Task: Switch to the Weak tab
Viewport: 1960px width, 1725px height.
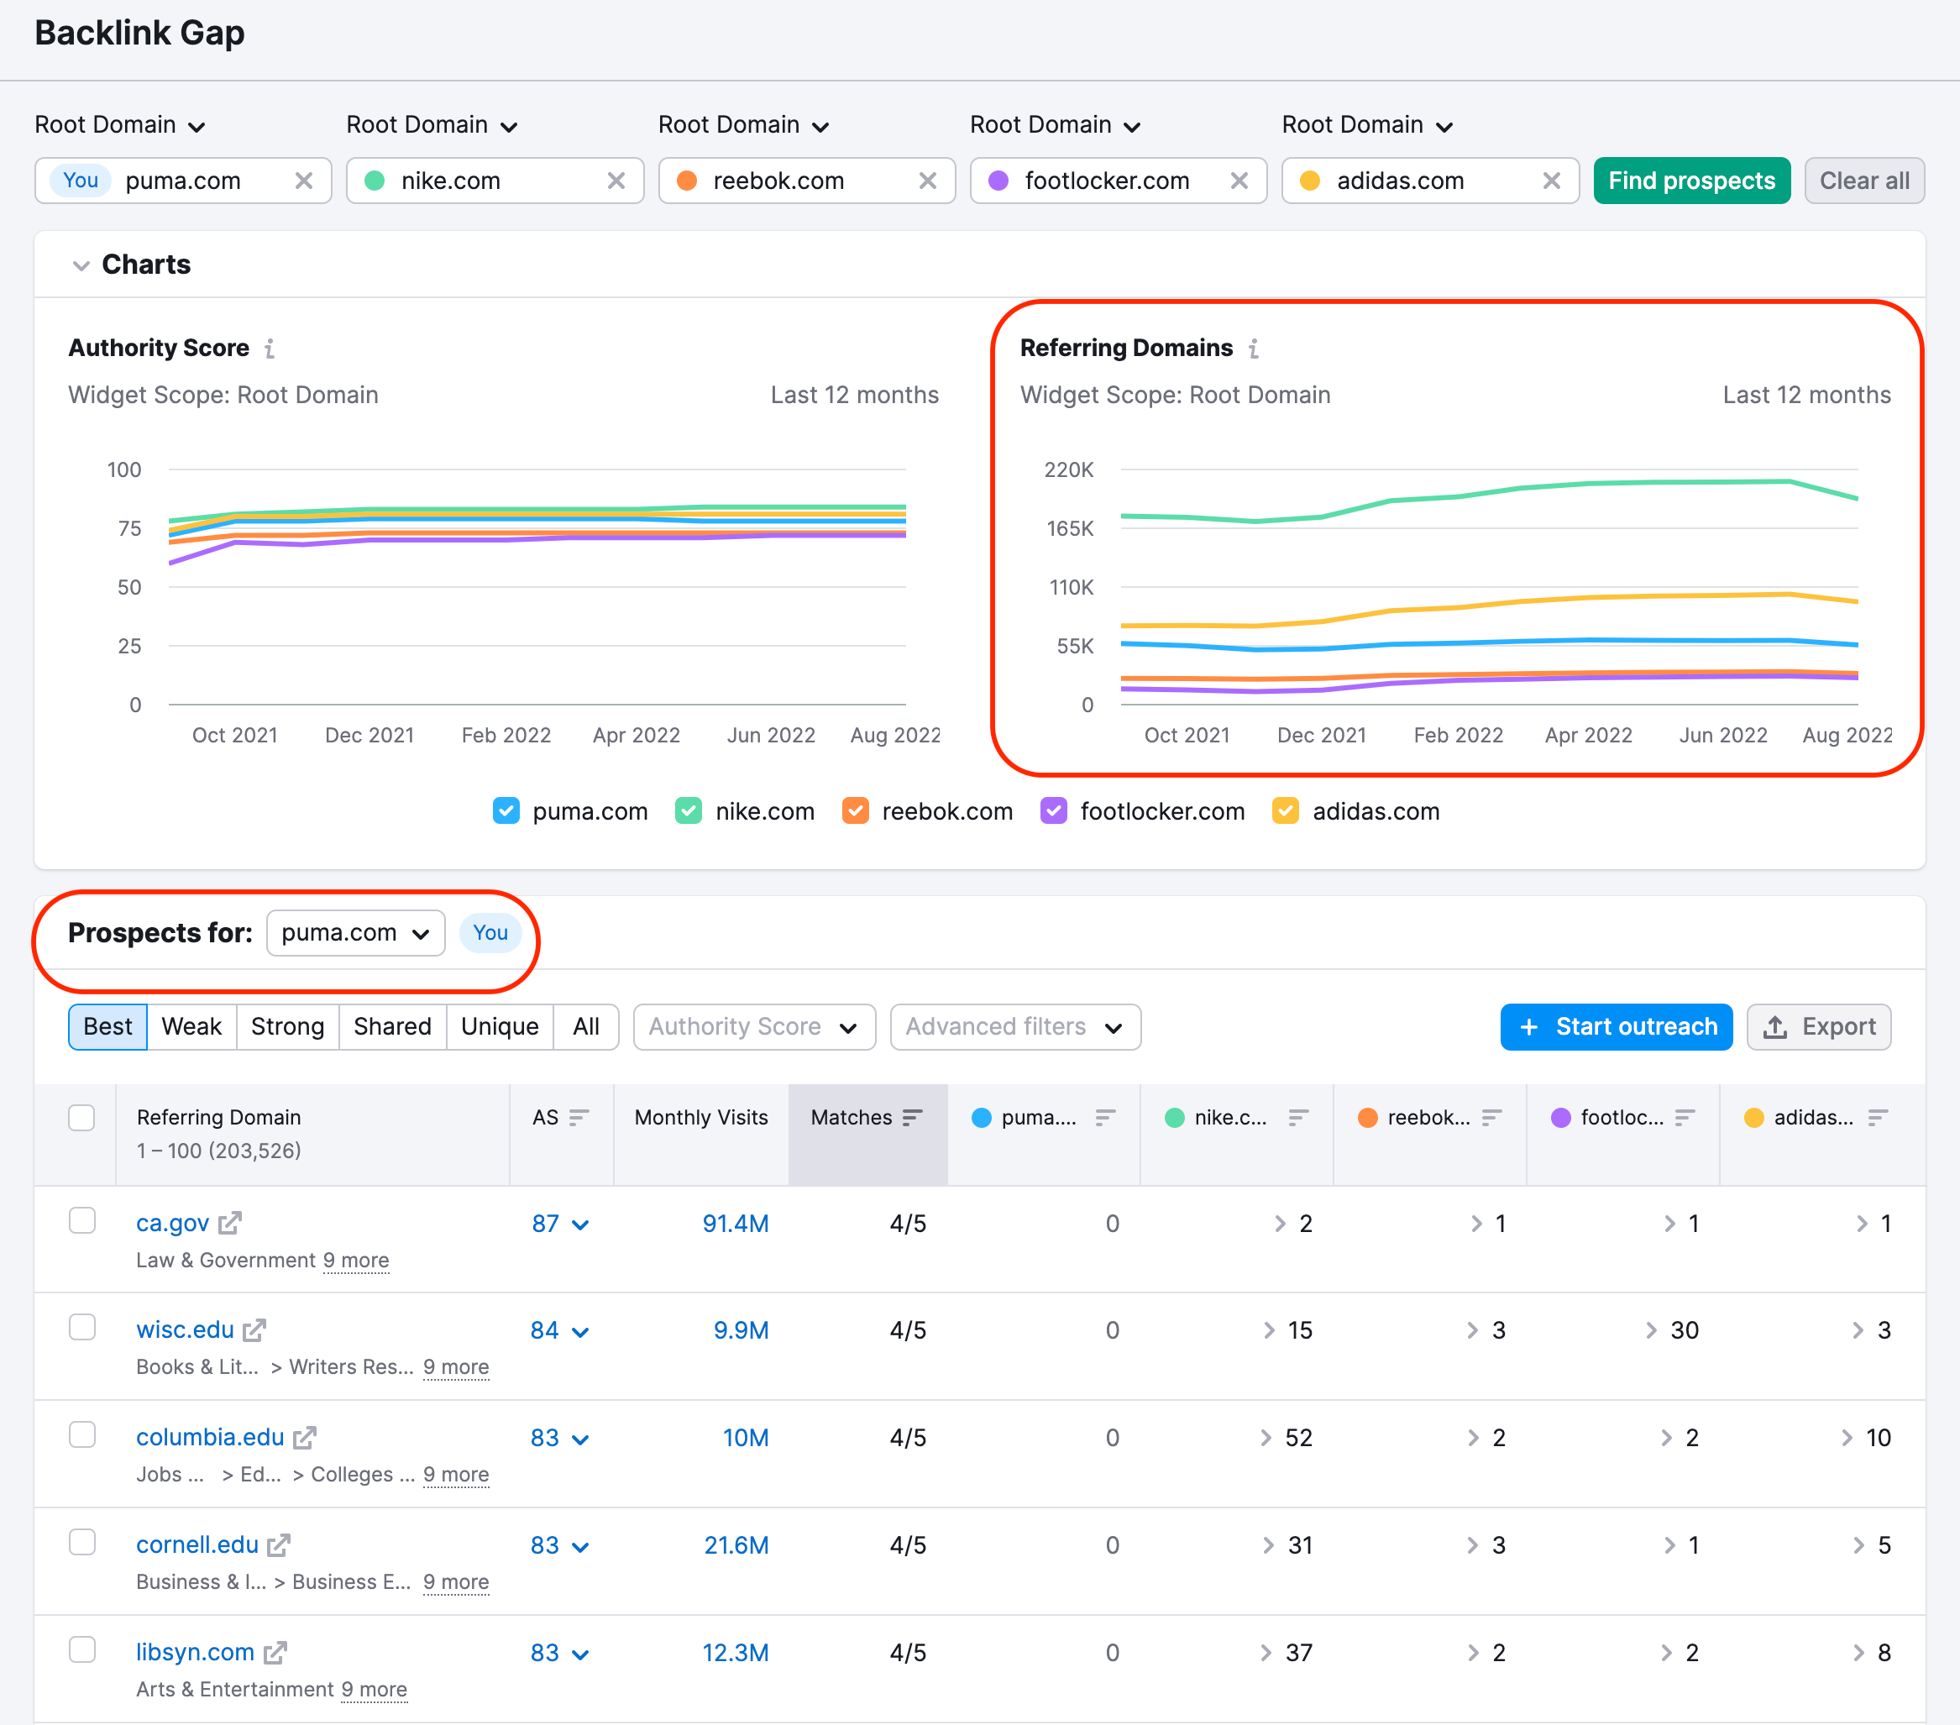Action: click(191, 1027)
